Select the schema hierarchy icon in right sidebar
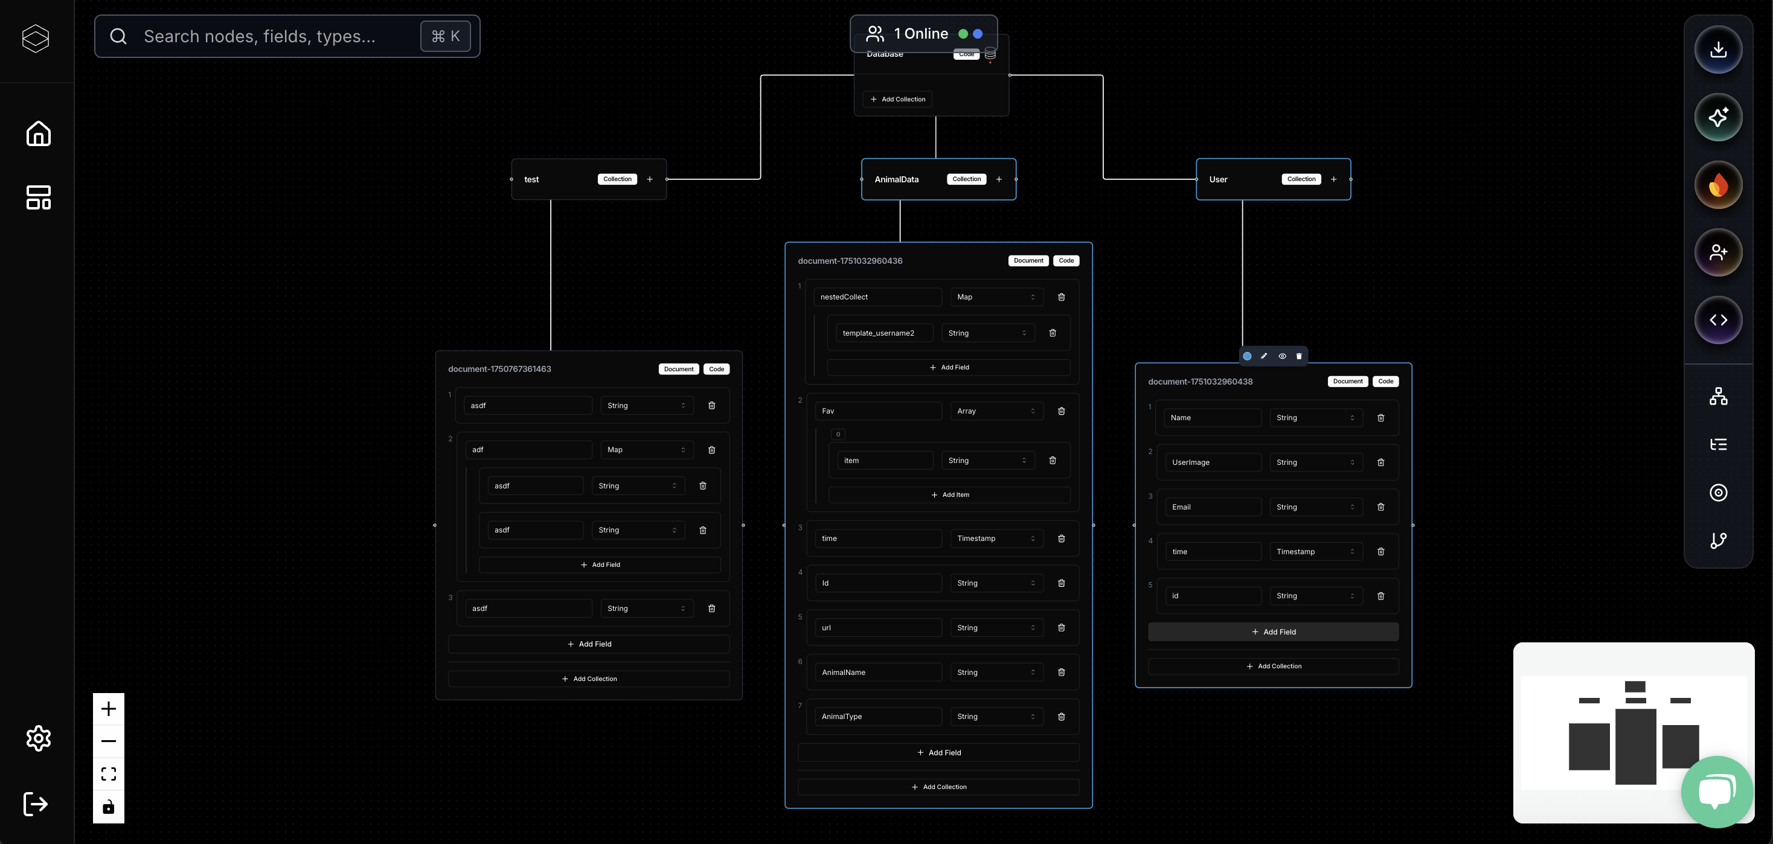1773x844 pixels. 1719,395
